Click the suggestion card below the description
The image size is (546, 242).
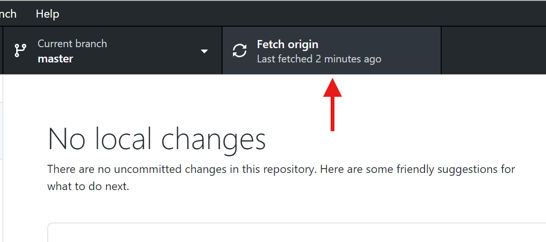pyautogui.click(x=295, y=232)
